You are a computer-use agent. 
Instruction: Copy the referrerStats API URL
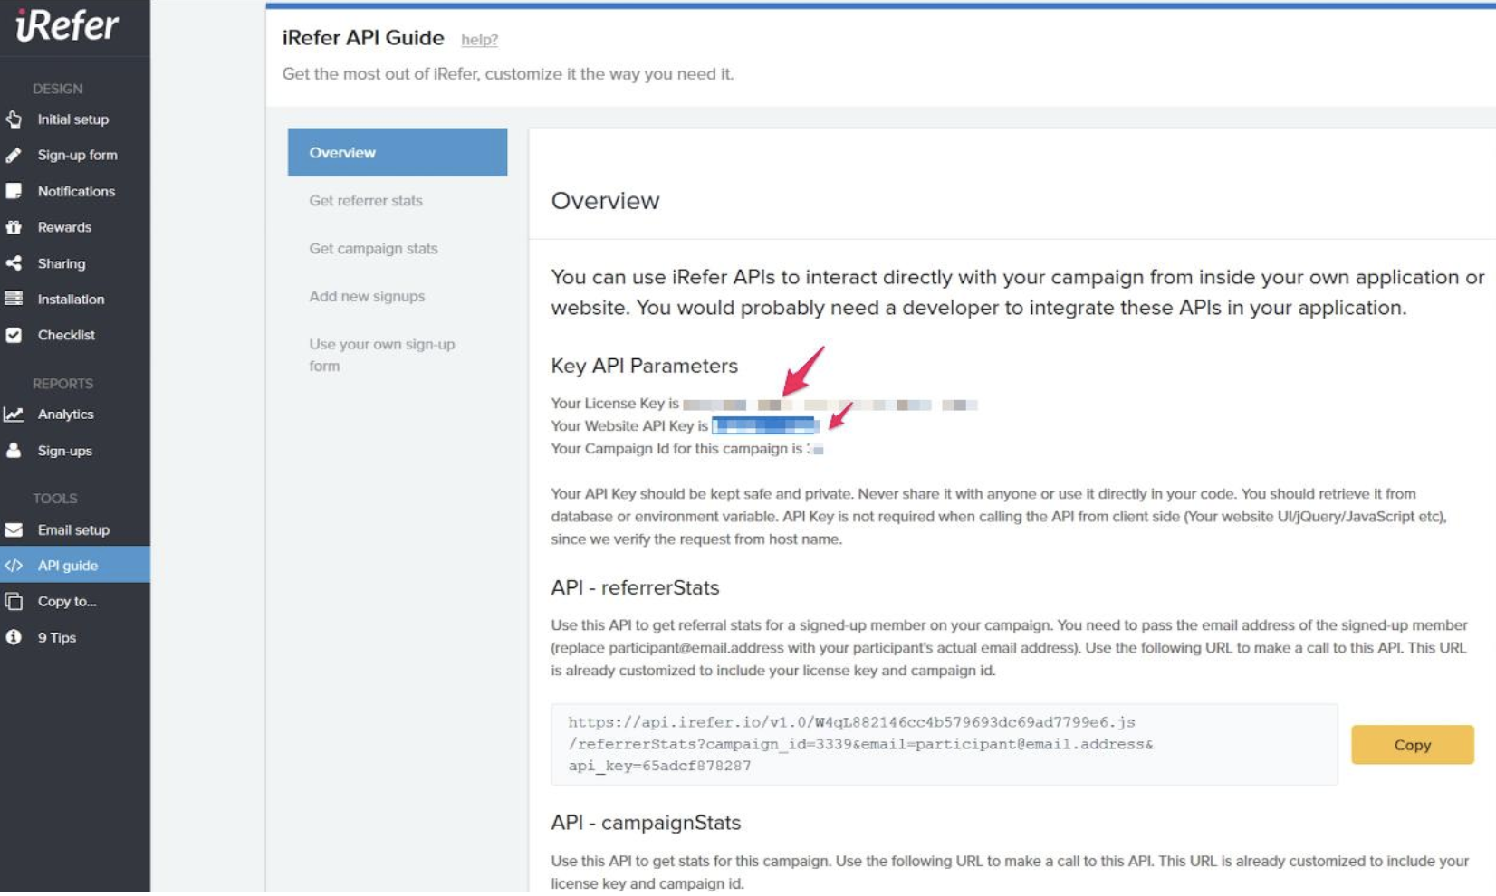click(x=1412, y=746)
